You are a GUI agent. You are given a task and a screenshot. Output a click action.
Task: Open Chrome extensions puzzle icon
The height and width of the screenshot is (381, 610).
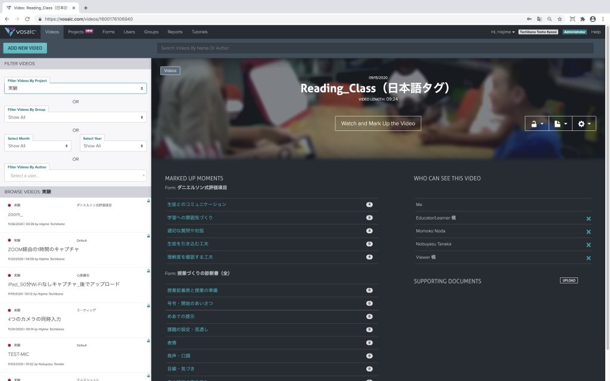coord(583,18)
